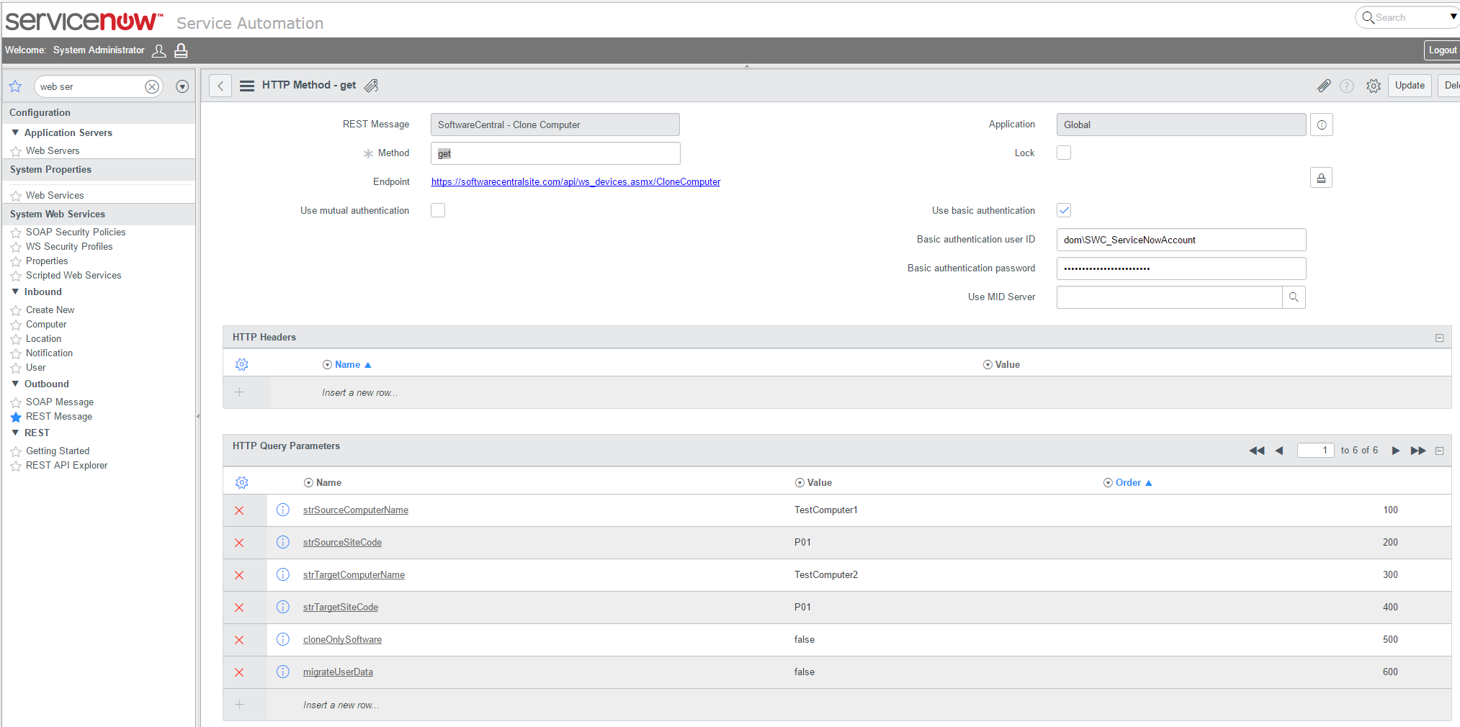Click the Basic authentication user ID field
Screen dimensions: 1460x727
[1181, 240]
